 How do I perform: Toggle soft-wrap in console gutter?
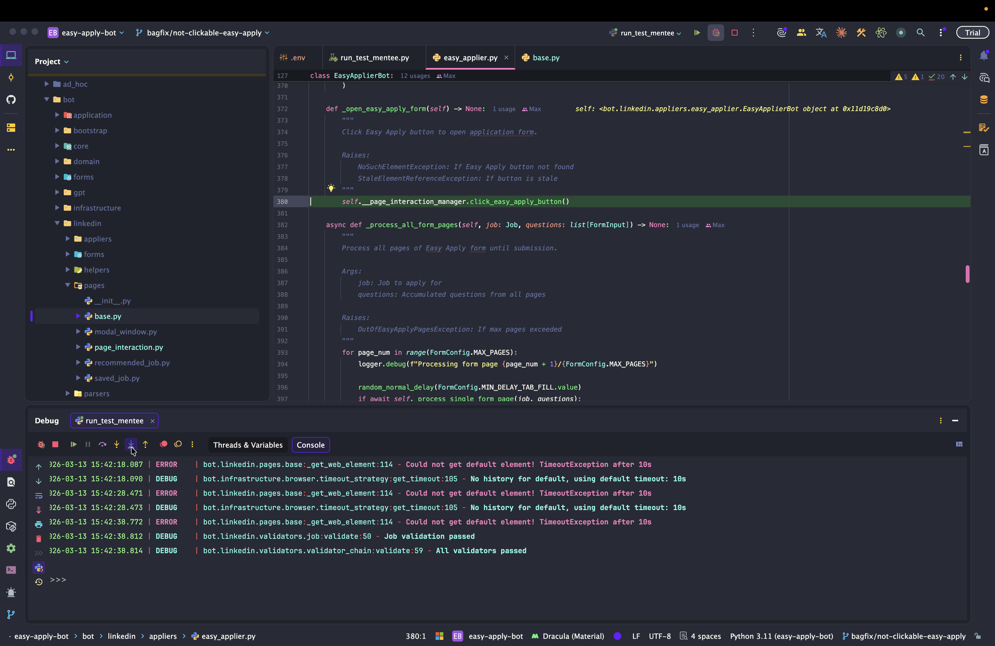pyautogui.click(x=38, y=496)
